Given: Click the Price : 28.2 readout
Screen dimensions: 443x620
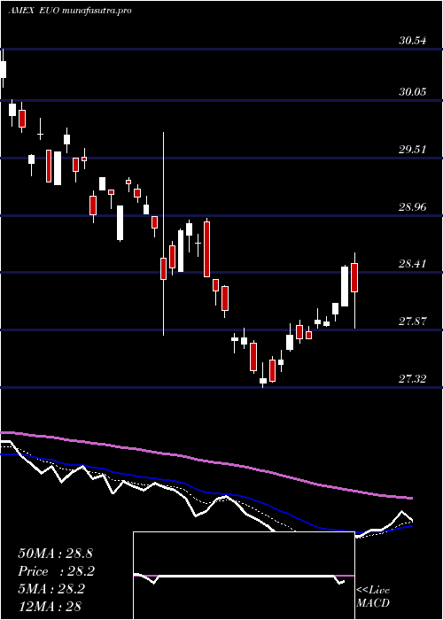Looking at the screenshot, I should [57, 571].
